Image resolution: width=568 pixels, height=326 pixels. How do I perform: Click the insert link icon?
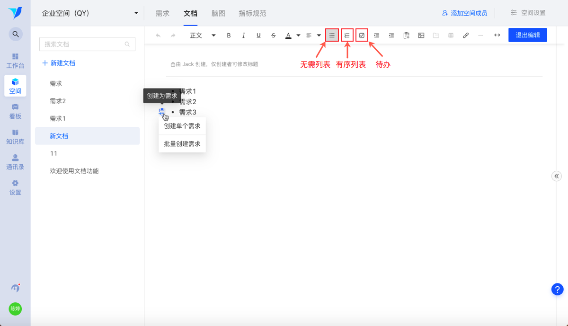(x=466, y=35)
